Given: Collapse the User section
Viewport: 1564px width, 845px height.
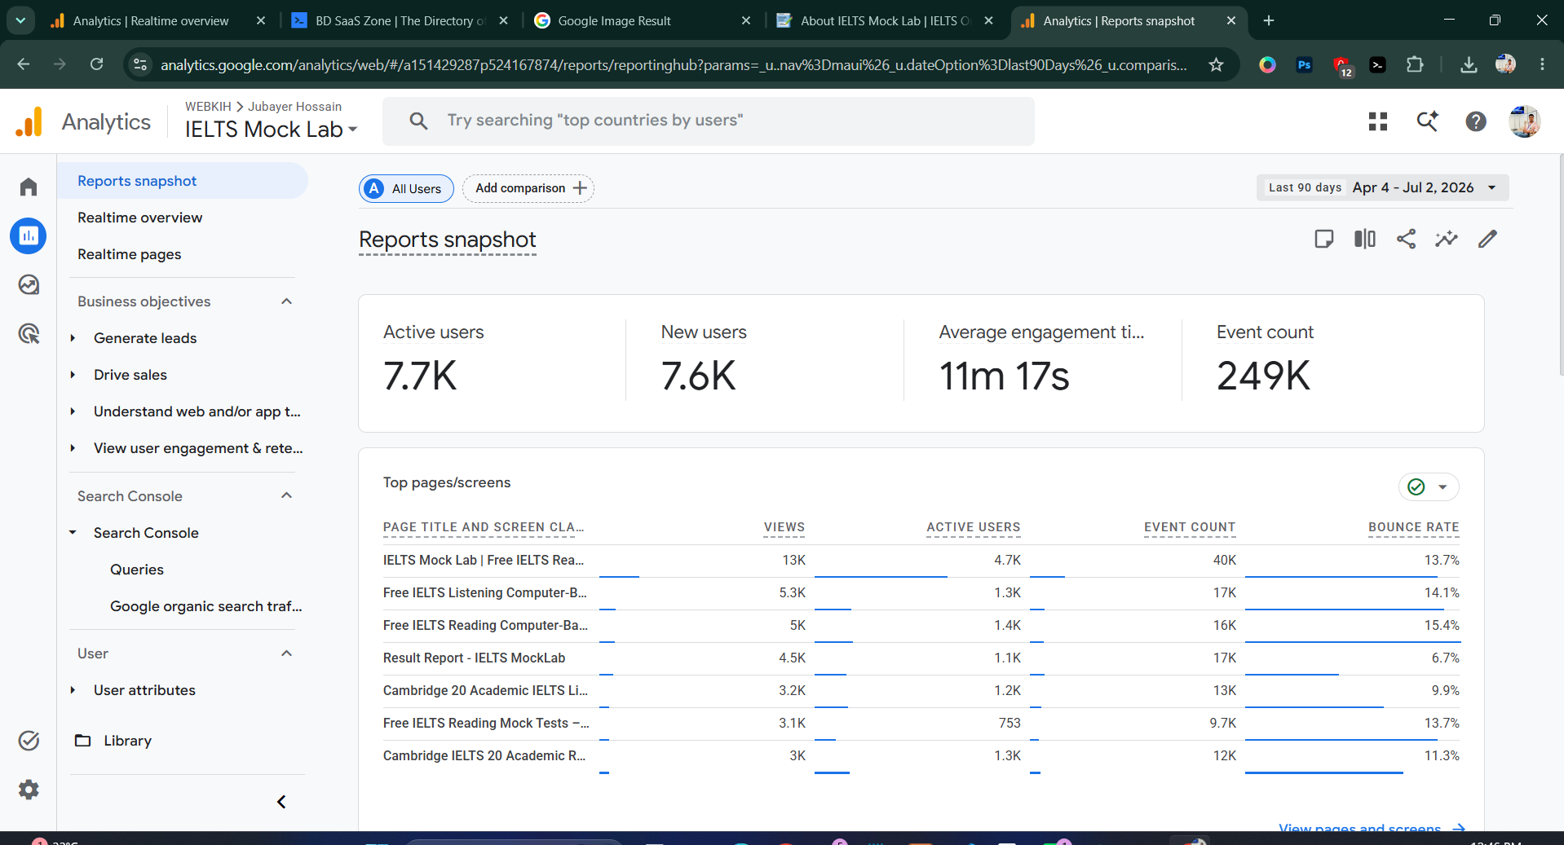Looking at the screenshot, I should (286, 654).
